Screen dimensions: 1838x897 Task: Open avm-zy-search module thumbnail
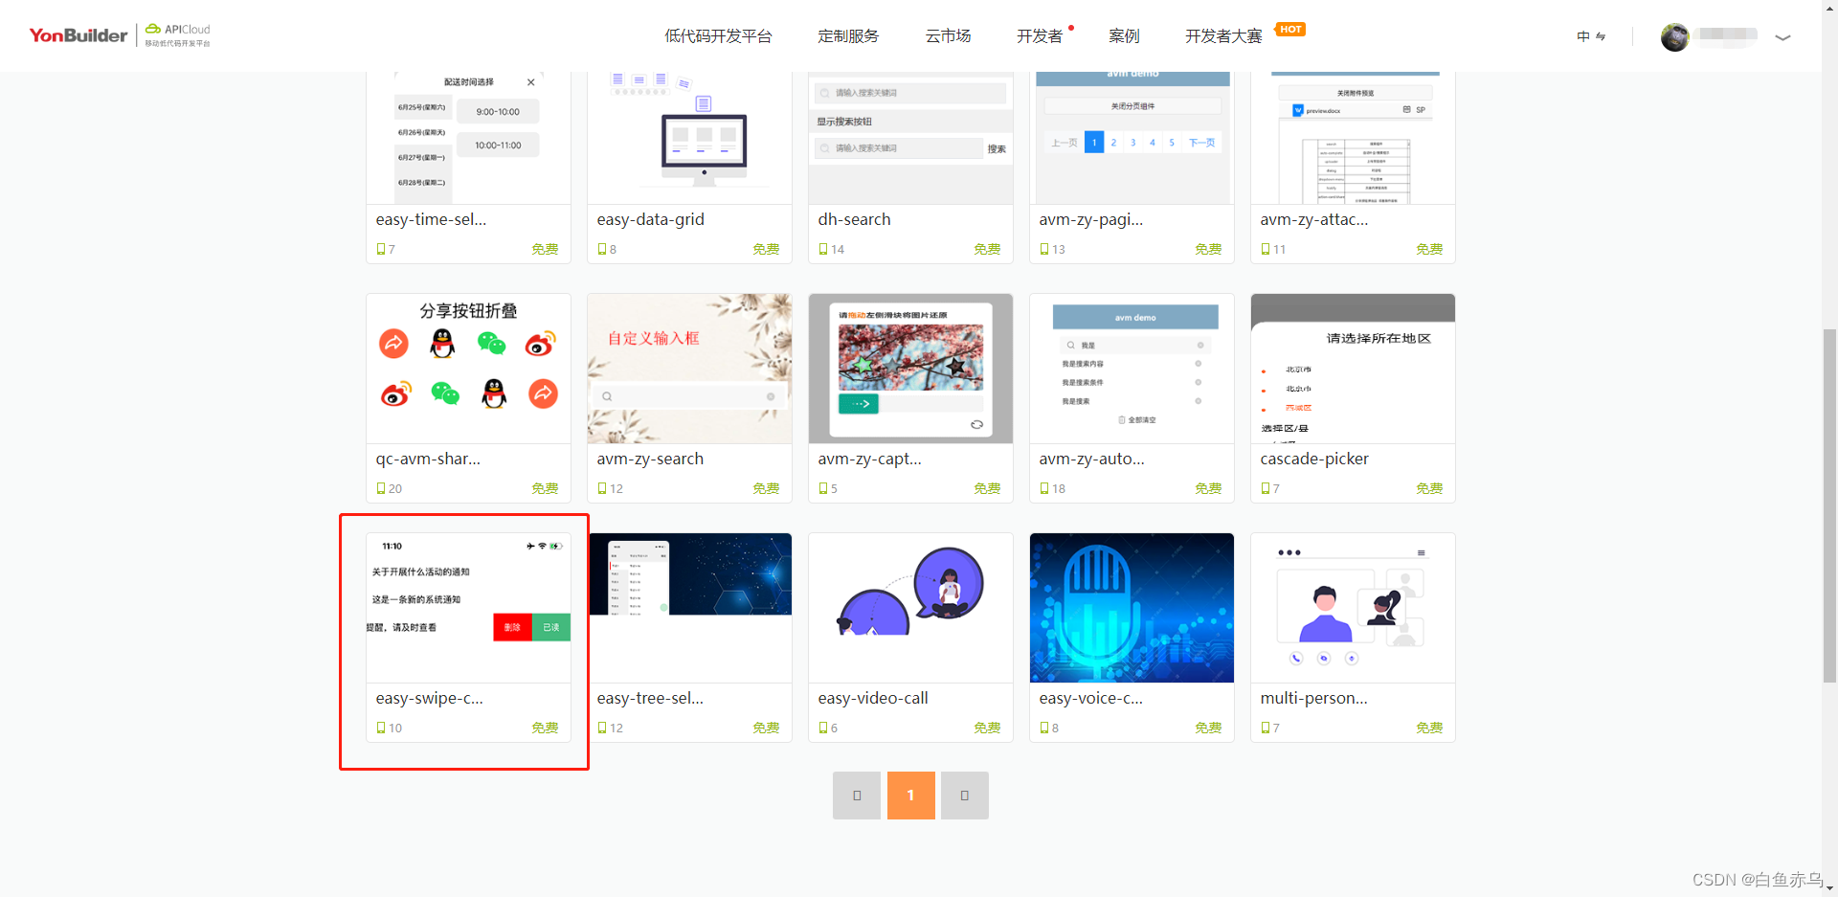click(689, 369)
